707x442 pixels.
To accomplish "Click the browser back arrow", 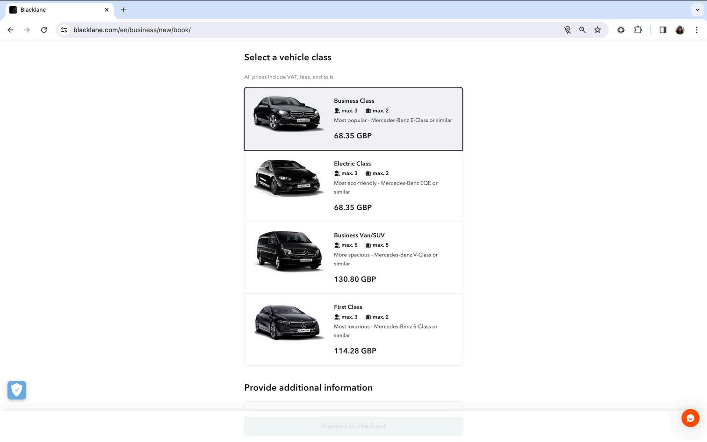I will pos(10,30).
